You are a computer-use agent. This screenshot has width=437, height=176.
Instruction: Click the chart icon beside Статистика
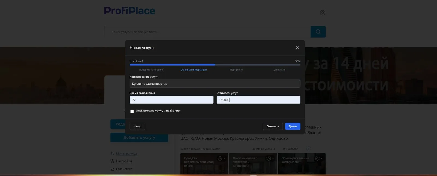pos(112,169)
